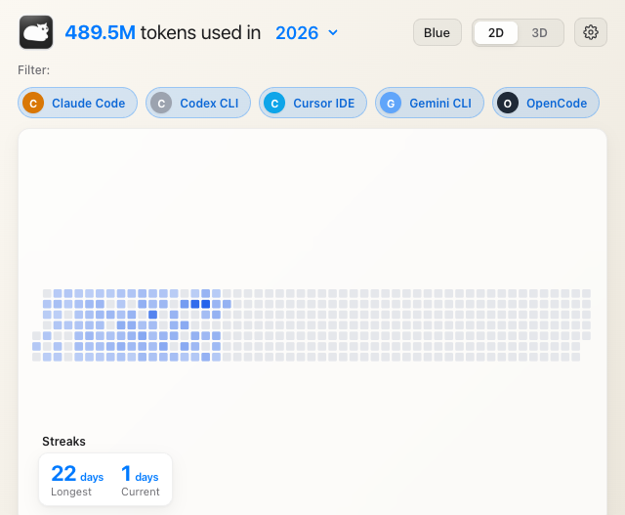This screenshot has height=515, width=625.
Task: Open settings with the gear icon
Action: (x=590, y=32)
